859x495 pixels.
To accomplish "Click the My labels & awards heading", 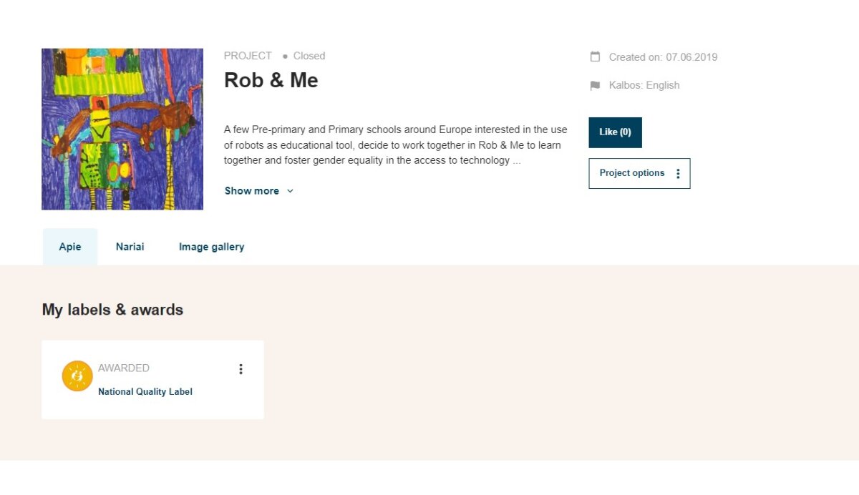I will pyautogui.click(x=112, y=310).
